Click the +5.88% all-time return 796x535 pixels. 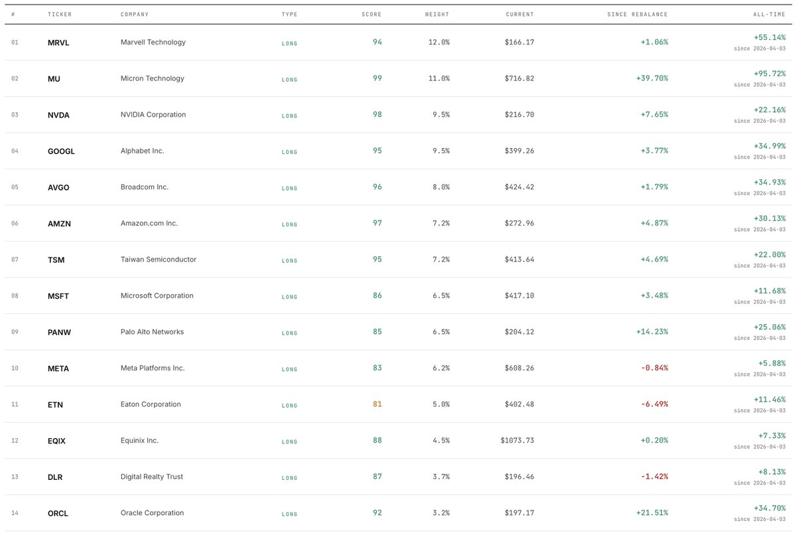tap(772, 363)
